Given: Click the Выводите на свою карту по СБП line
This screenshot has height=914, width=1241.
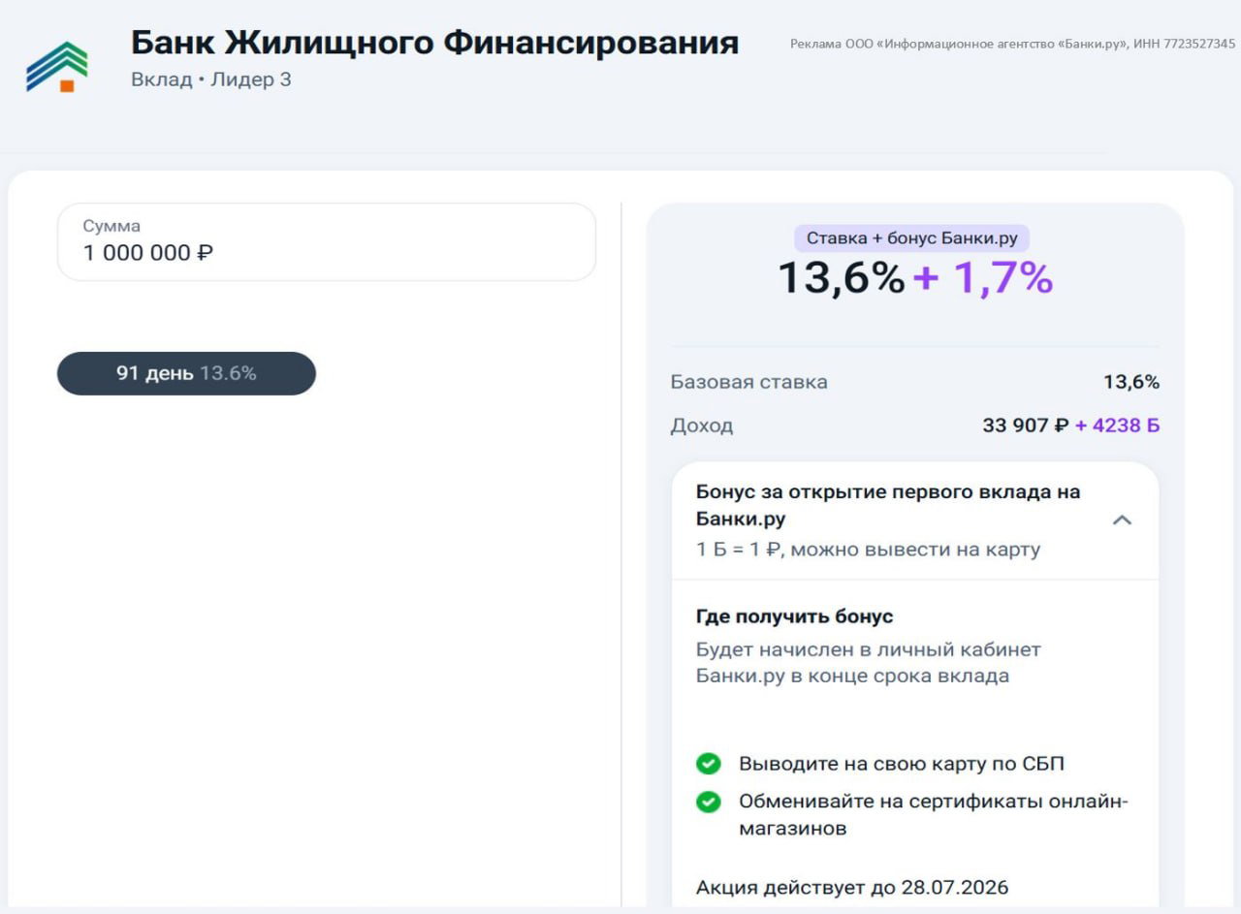Looking at the screenshot, I should (902, 764).
